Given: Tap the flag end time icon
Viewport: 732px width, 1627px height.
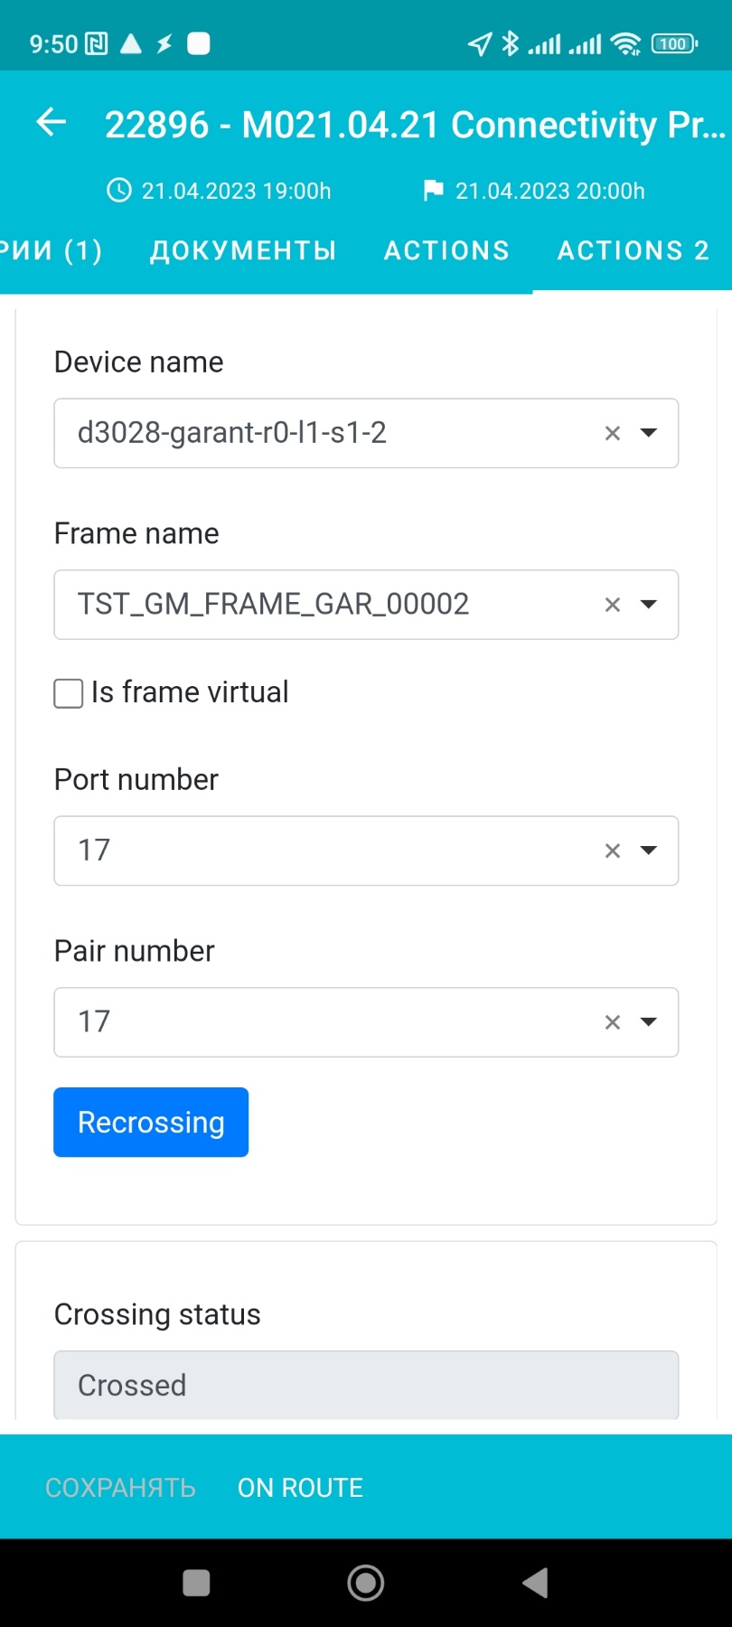Looking at the screenshot, I should coord(434,191).
